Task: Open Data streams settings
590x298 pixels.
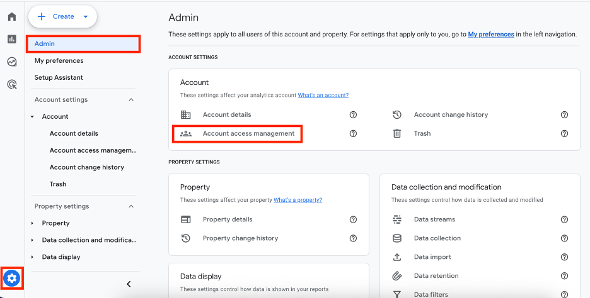Action: coord(434,219)
